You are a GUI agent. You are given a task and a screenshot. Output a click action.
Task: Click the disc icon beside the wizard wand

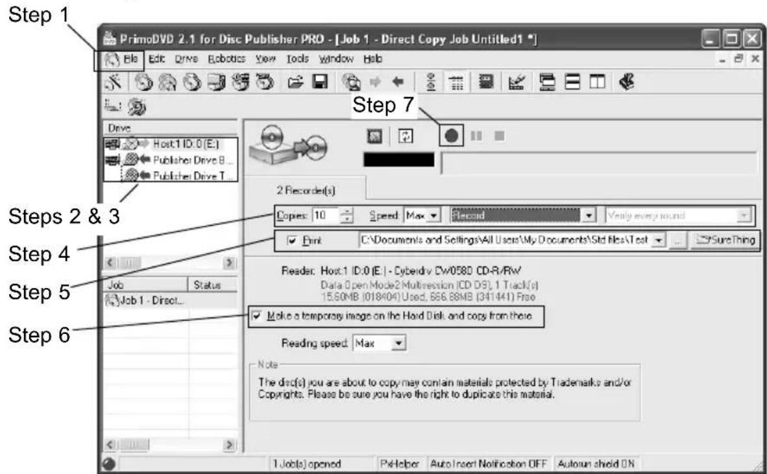(144, 82)
